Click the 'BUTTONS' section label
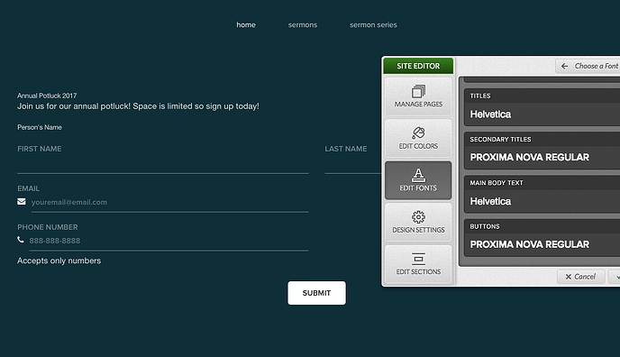The image size is (620, 357). pyautogui.click(x=485, y=226)
